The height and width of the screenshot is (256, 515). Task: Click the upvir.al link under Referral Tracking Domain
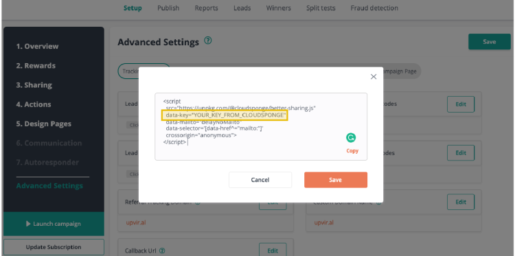coord(136,222)
